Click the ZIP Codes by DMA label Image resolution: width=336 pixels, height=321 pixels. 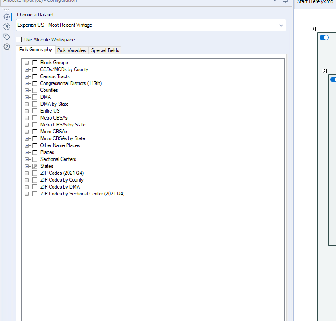[60, 187]
